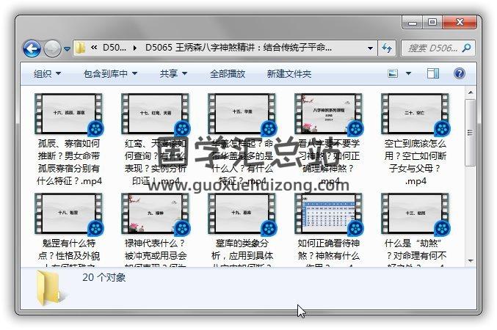Select video thumbnail 孤辰、寡宿如何推断
This screenshot has width=497, height=330.
(x=69, y=114)
